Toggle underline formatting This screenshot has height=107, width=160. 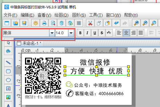[x=95, y=33]
